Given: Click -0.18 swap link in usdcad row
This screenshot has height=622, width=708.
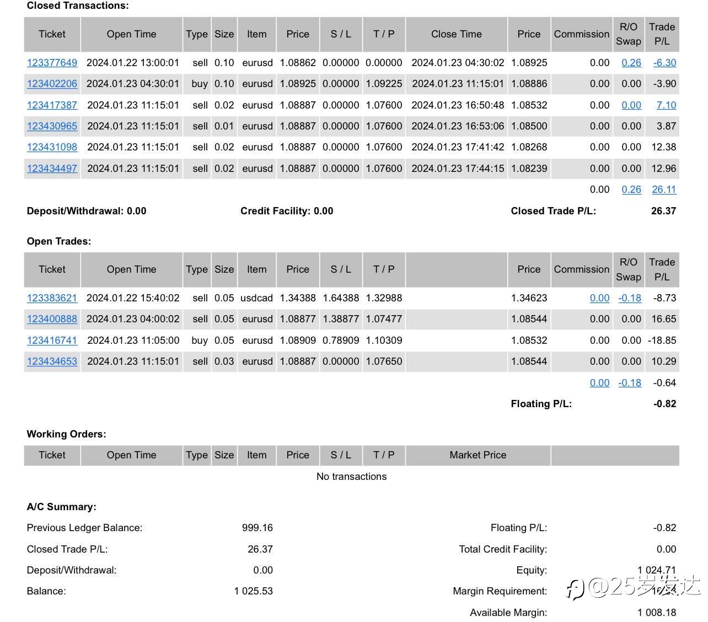Looking at the screenshot, I should [630, 298].
